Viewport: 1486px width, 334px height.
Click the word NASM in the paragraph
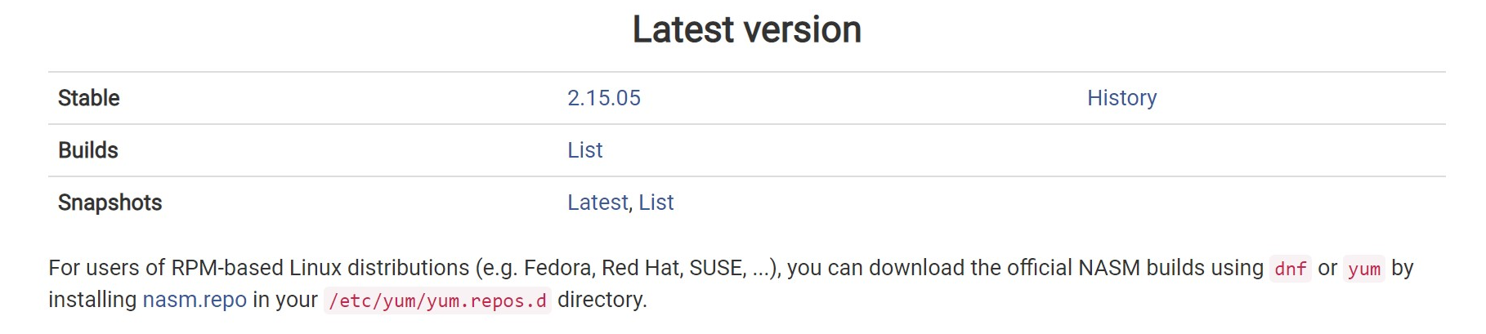(1109, 268)
